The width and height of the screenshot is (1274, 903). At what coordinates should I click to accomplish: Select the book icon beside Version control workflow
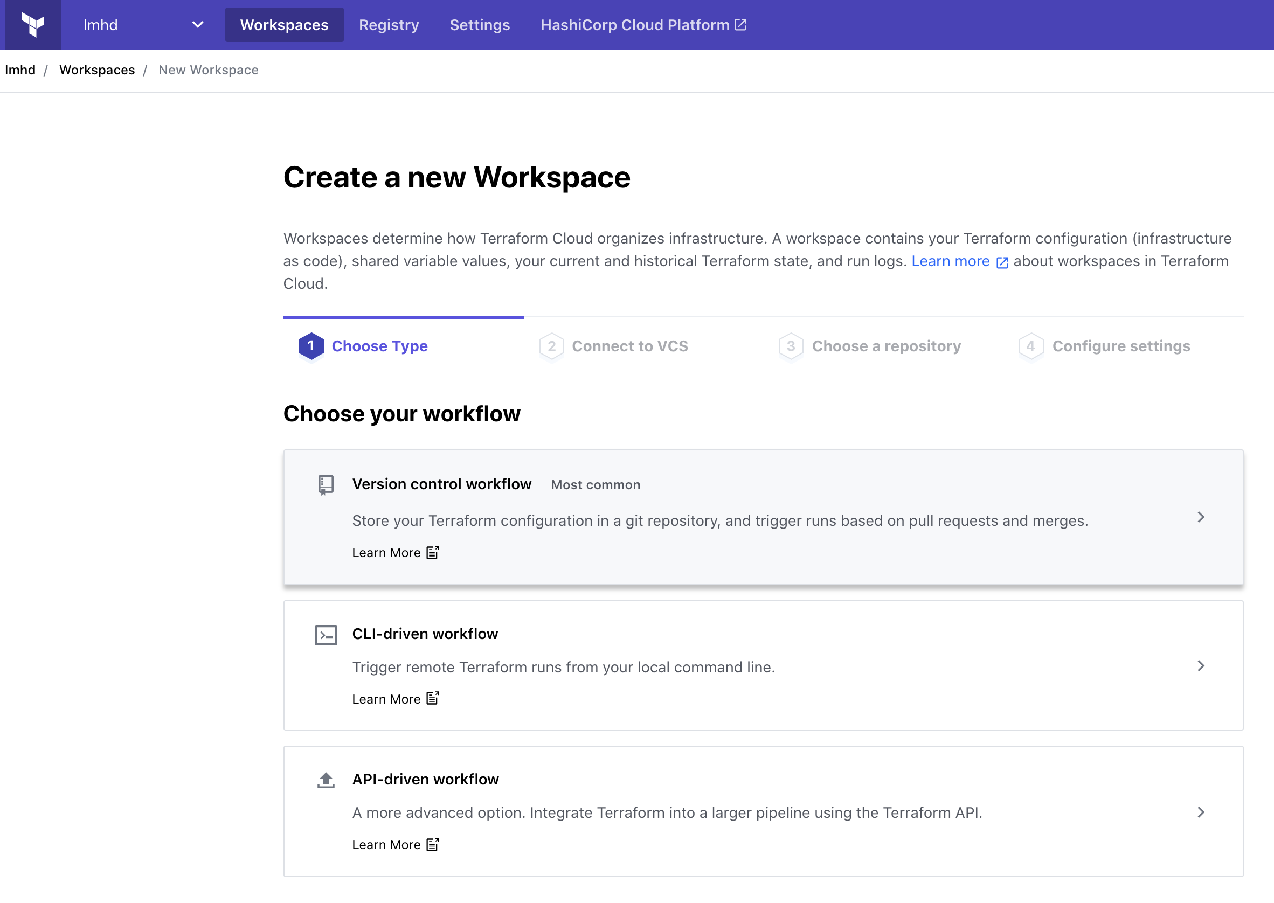326,484
